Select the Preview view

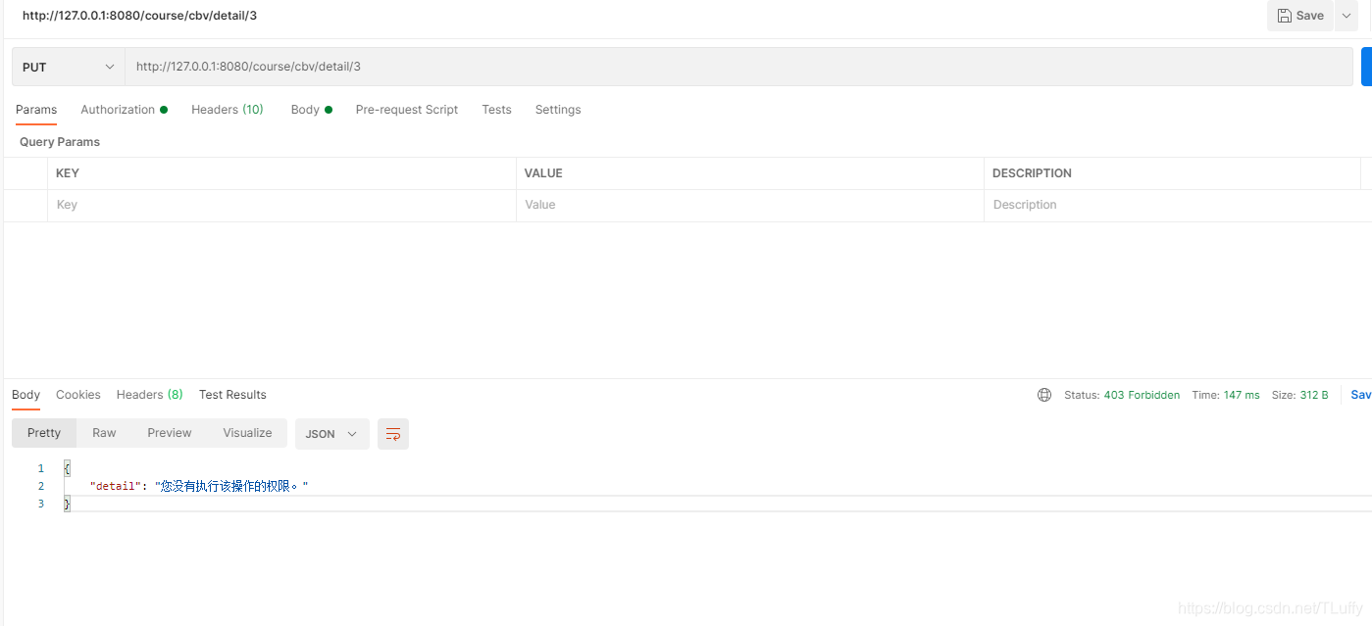[x=170, y=433]
